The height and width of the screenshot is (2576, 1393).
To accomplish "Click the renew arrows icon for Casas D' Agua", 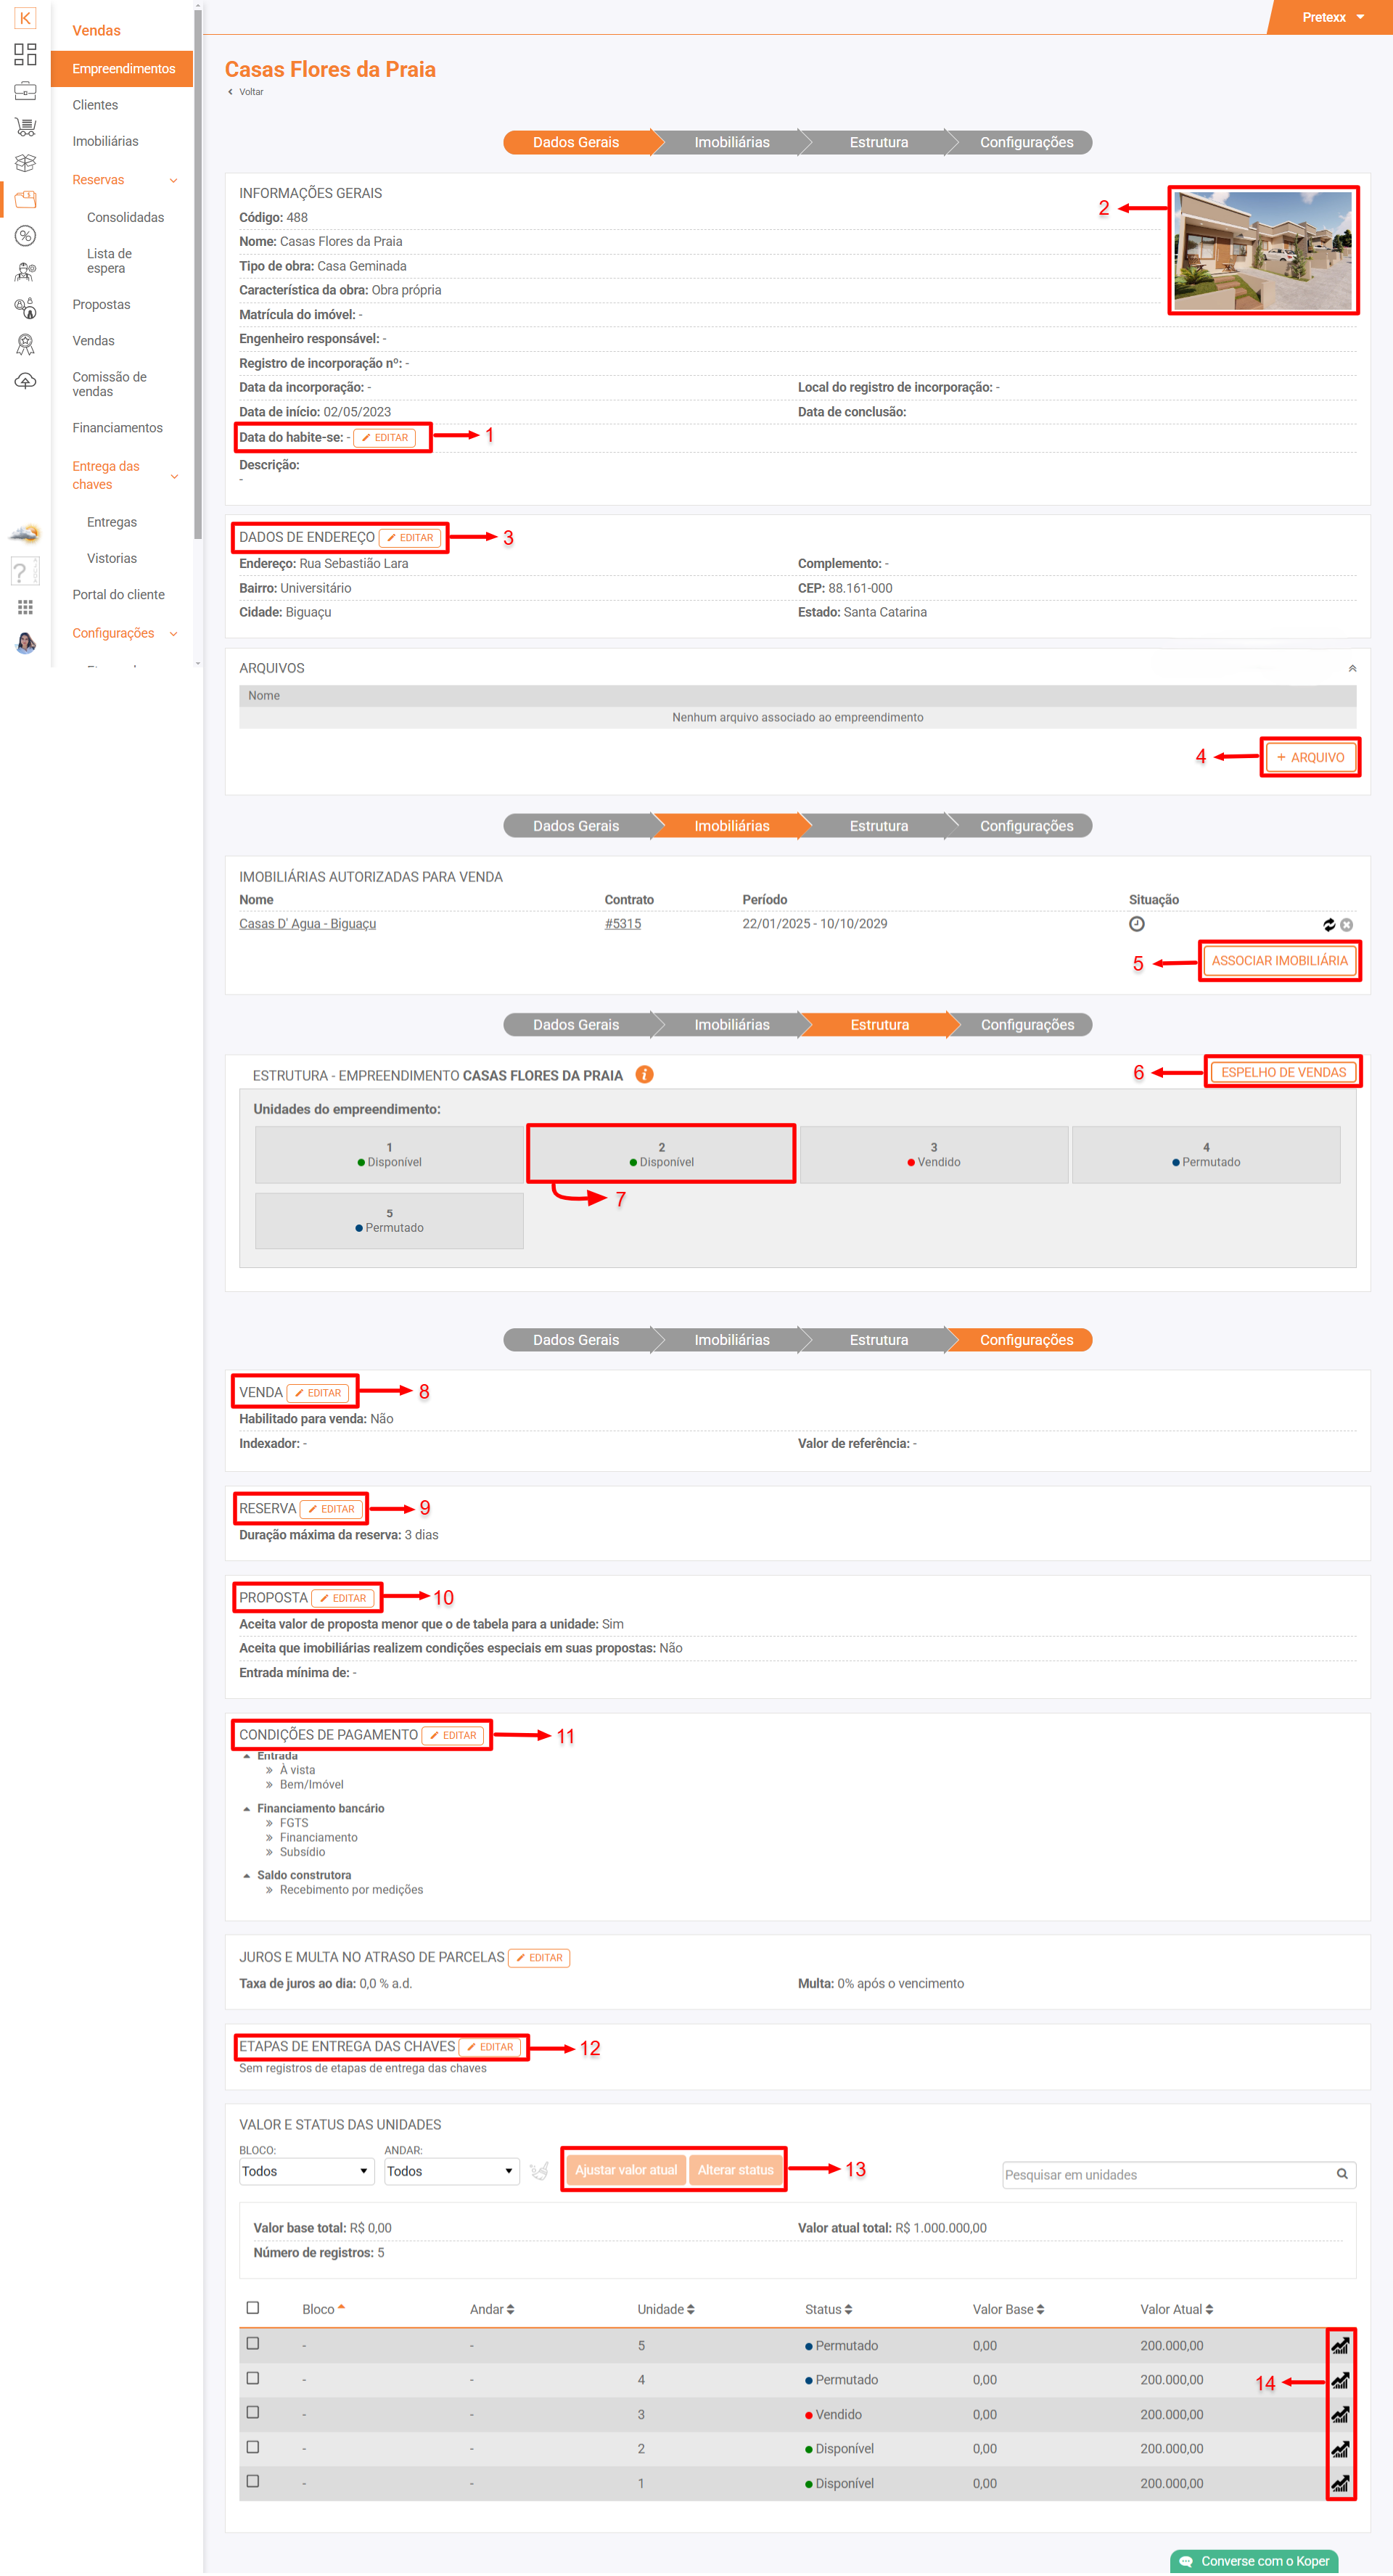I will pyautogui.click(x=1328, y=925).
